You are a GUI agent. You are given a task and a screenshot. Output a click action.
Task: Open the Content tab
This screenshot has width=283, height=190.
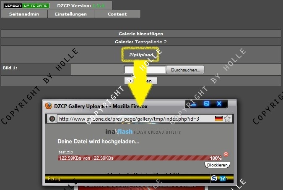117,14
